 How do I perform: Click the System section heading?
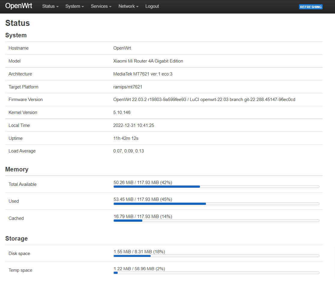point(16,35)
